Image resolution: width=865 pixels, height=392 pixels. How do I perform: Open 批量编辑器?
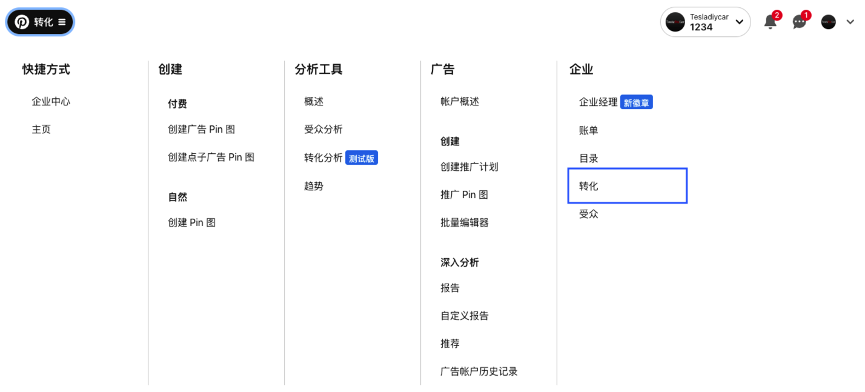[x=464, y=222]
